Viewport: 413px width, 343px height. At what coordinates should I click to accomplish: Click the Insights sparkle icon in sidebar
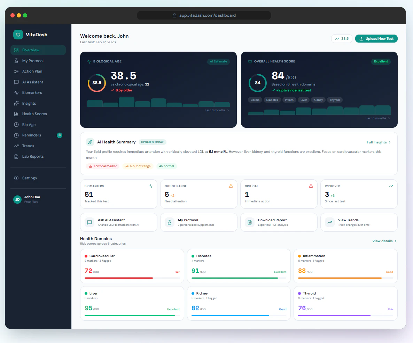(16, 103)
